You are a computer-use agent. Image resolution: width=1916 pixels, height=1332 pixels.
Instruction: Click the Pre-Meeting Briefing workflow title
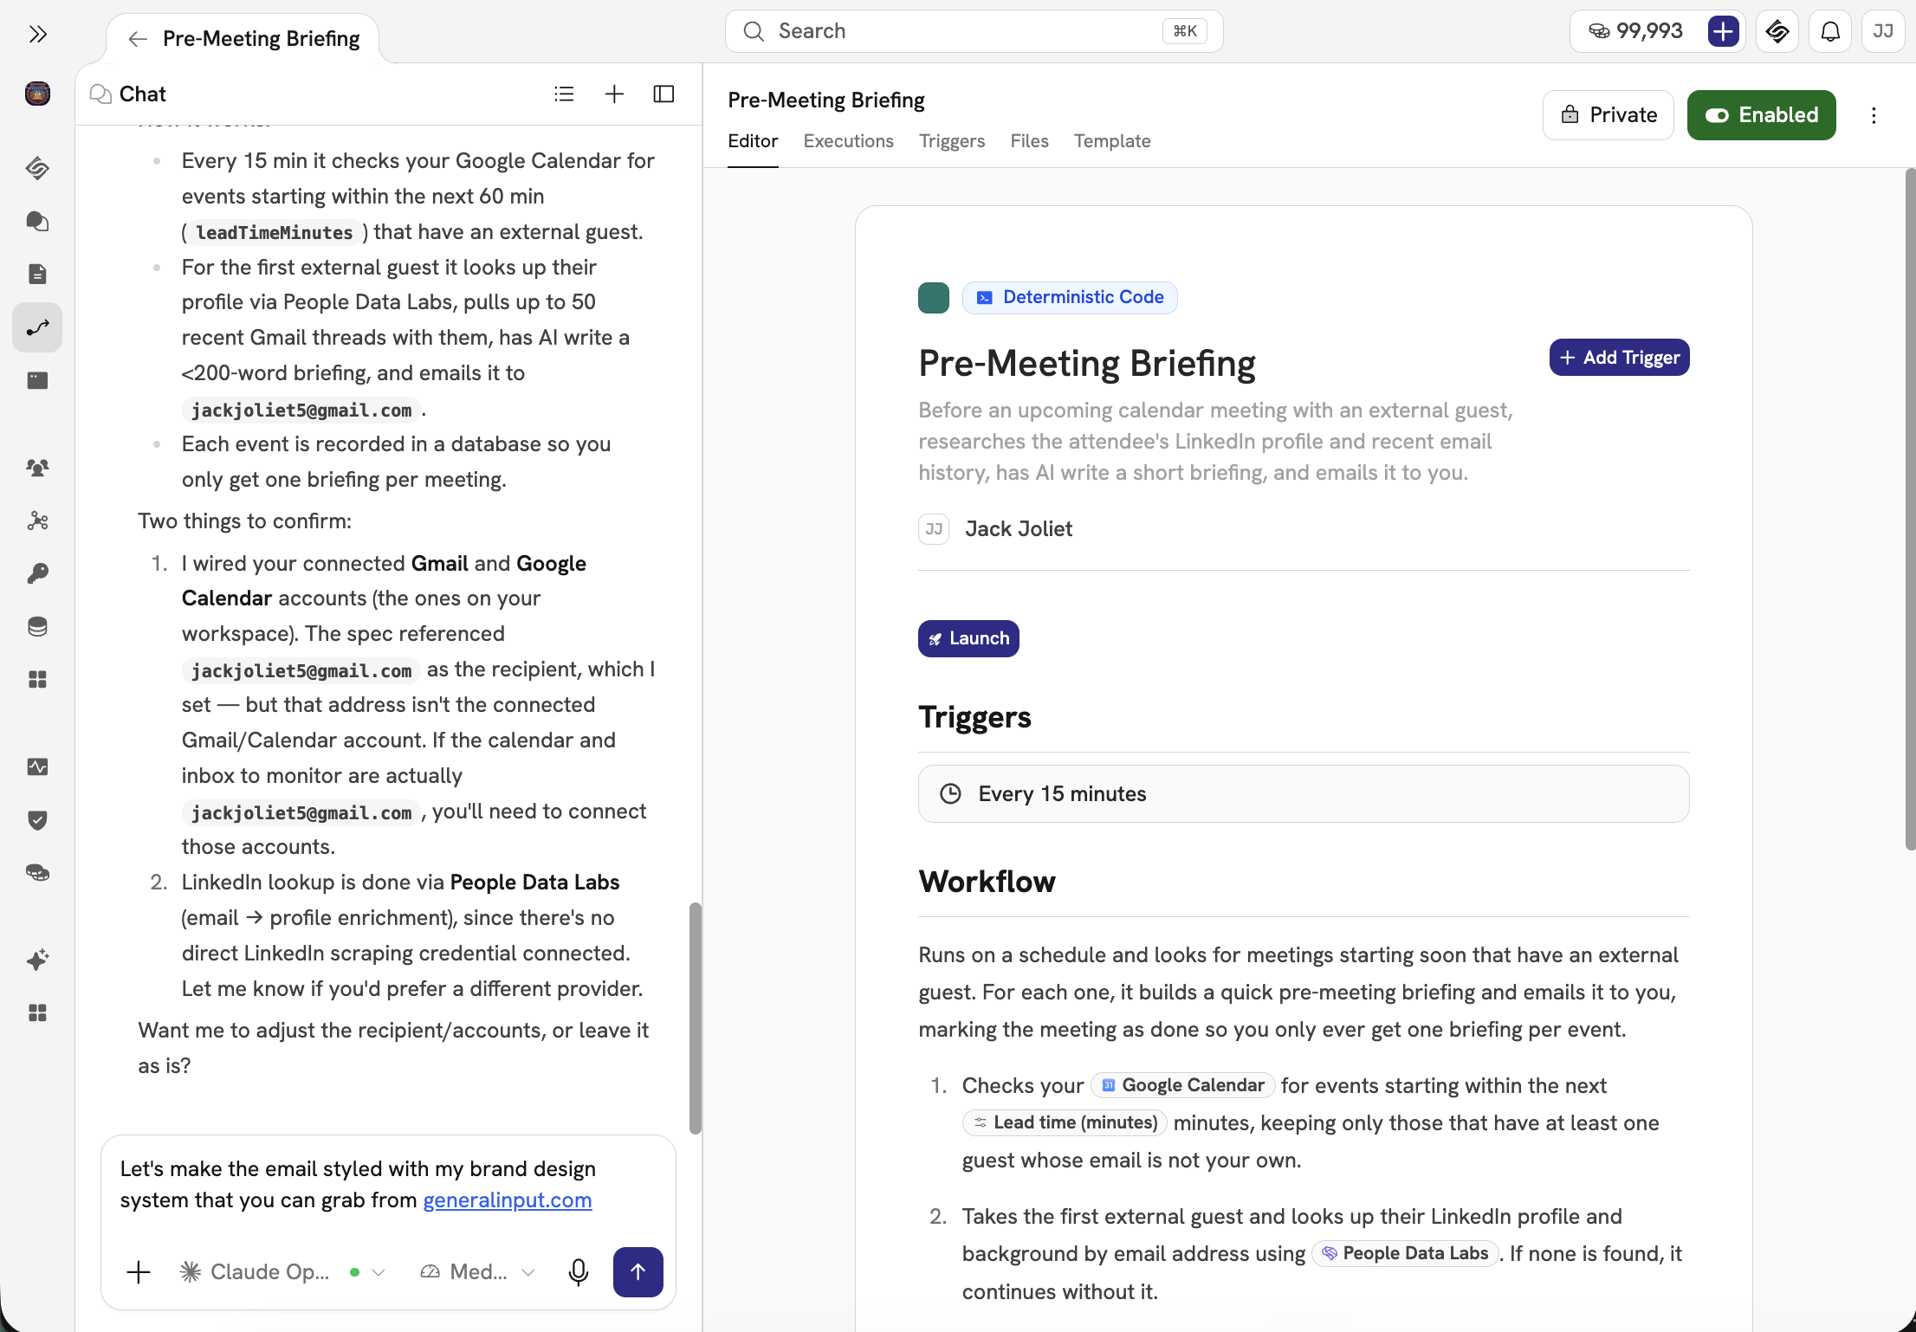(x=1087, y=364)
